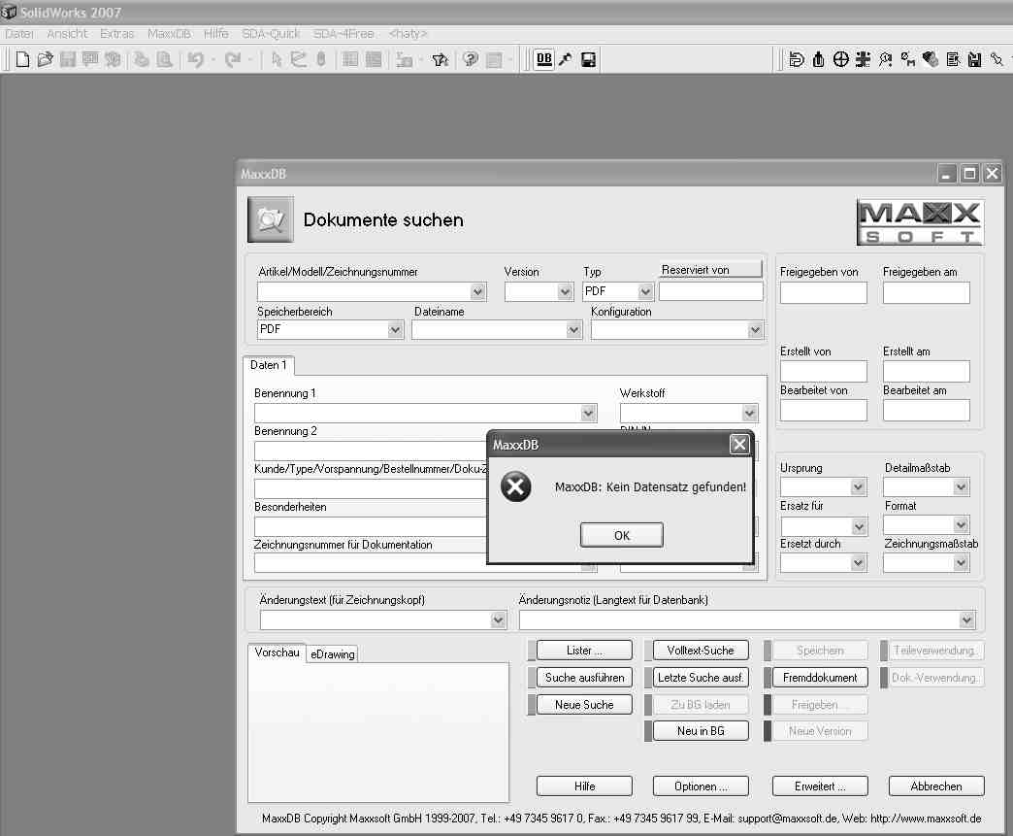Screen dimensions: 1013x836
Task: Click the dark shaded-part icon in right toolbar
Action: [931, 59]
